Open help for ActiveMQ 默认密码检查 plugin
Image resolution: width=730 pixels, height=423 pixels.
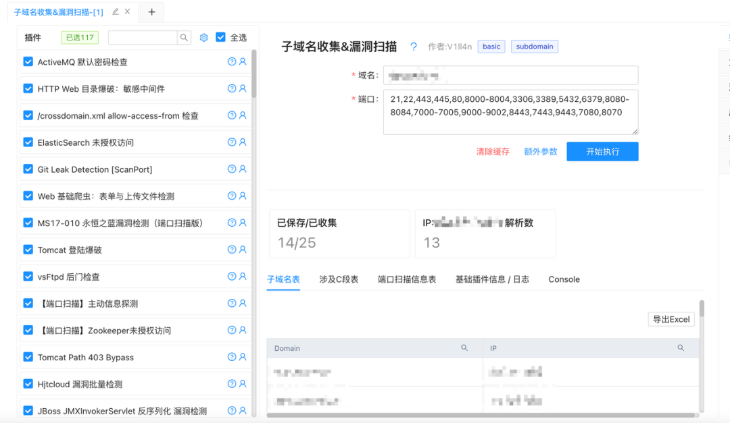[x=231, y=61]
